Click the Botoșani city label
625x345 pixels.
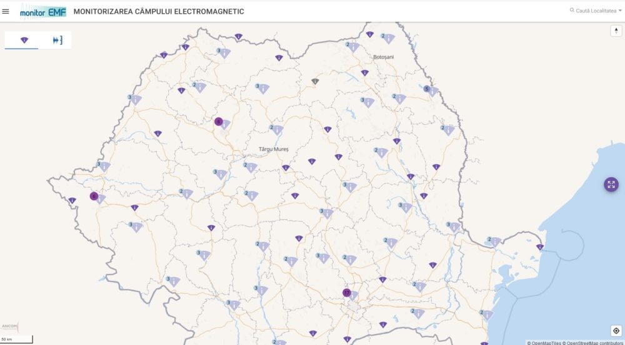[x=384, y=57]
